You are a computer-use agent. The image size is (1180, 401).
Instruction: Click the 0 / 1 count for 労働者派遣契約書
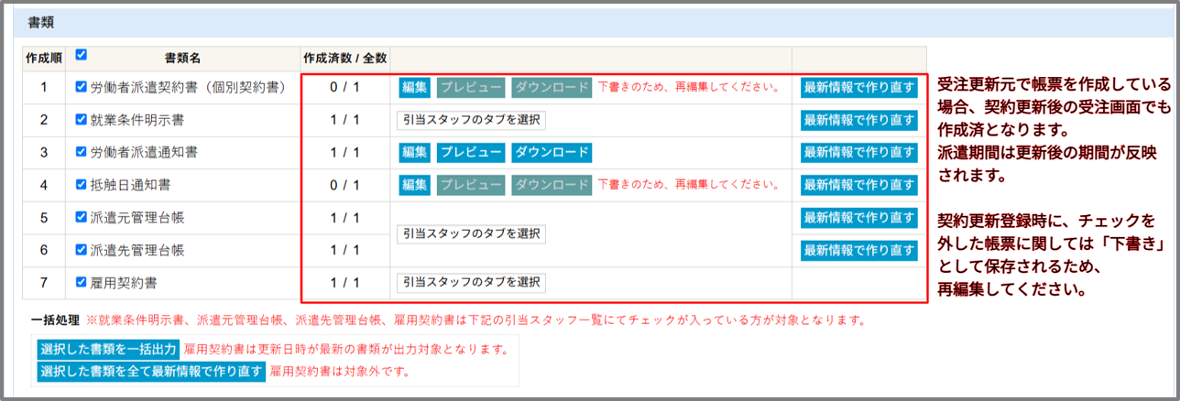click(x=345, y=88)
